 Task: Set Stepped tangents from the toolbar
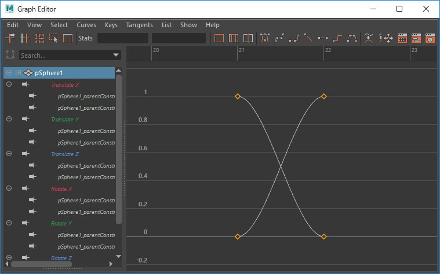click(337, 38)
